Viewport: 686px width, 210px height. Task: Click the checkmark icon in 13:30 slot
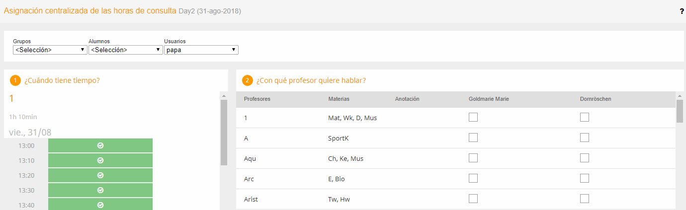click(100, 190)
